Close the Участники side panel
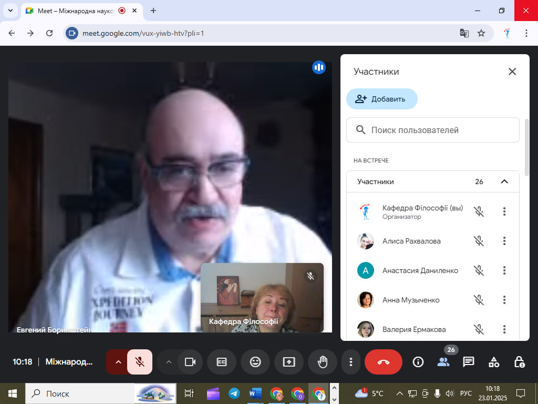The height and width of the screenshot is (404, 538). coord(512,72)
